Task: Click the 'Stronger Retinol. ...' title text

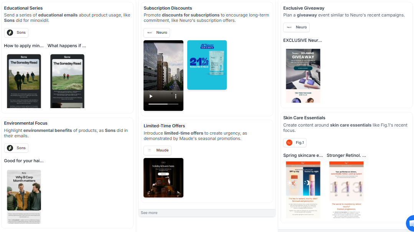Action: (x=346, y=155)
